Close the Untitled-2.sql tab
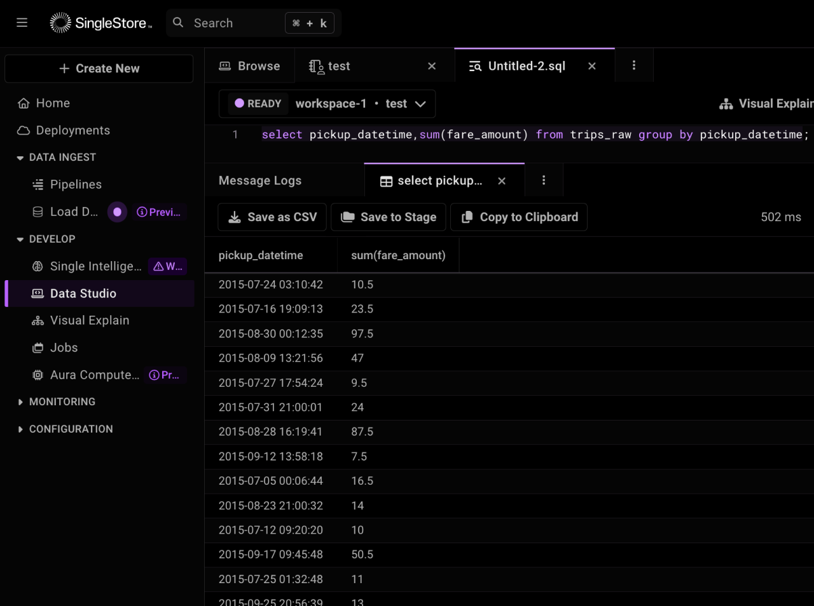This screenshot has height=606, width=814. (591, 66)
